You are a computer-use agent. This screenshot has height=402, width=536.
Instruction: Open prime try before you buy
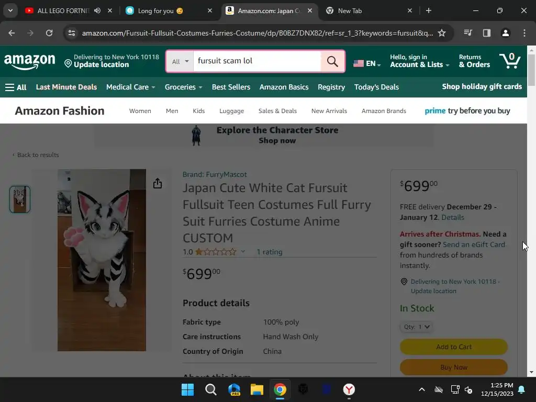pos(467,111)
